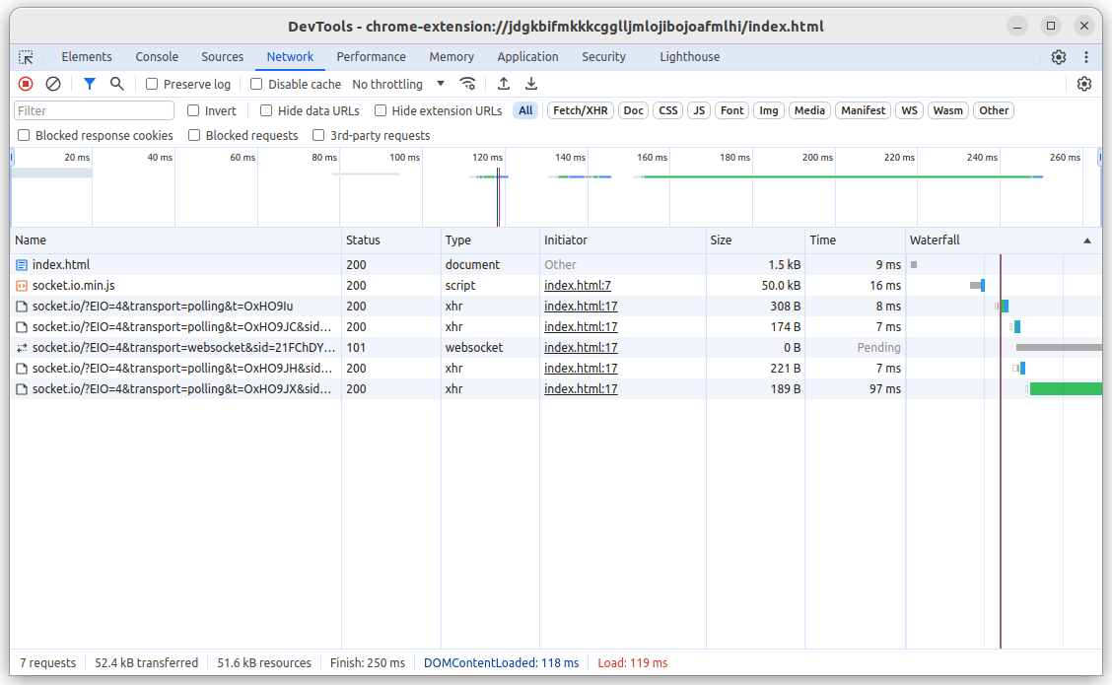Click in the Filter input field

point(94,110)
